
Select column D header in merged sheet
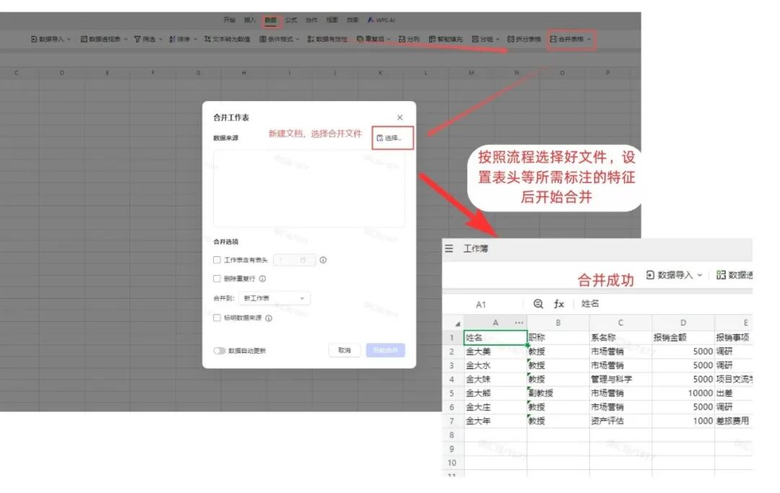point(683,323)
